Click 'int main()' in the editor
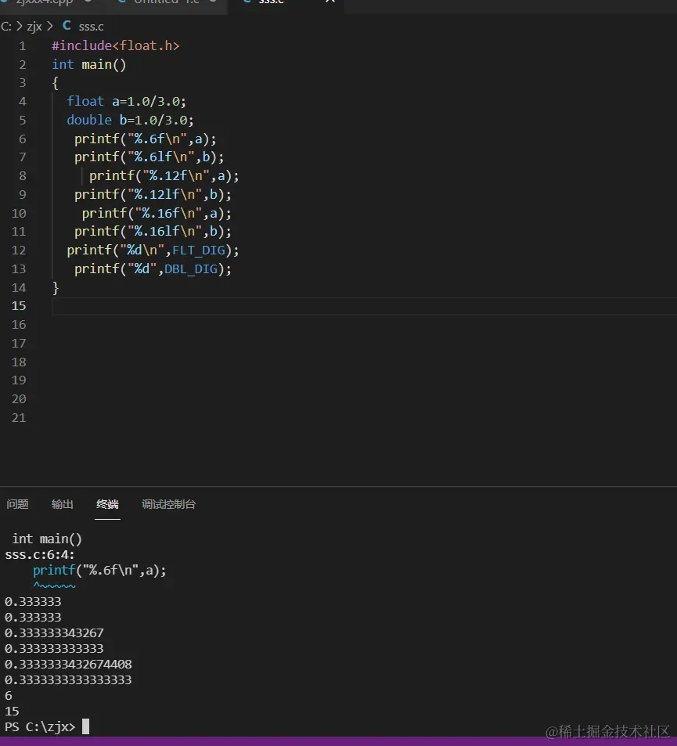Viewport: 677px width, 746px height. tap(89, 64)
